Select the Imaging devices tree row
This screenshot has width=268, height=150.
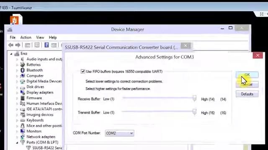pyautogui.click(x=40, y=115)
